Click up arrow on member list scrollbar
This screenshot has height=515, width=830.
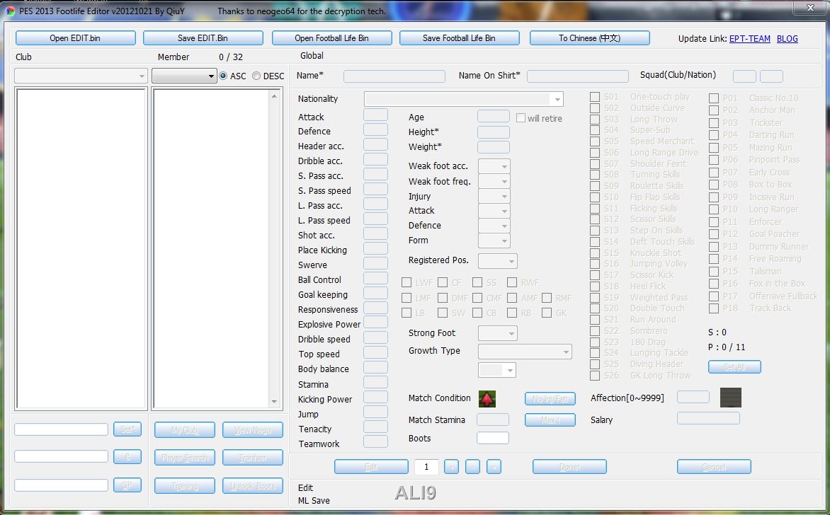(x=274, y=96)
